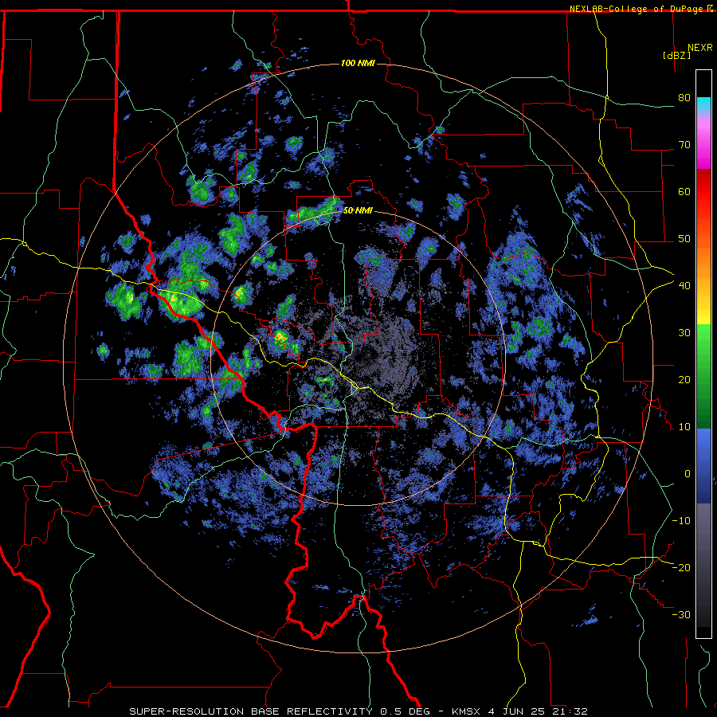Screen dimensions: 717x717
Task: Click the "100 NMI" range ring label
Action: pyautogui.click(x=358, y=63)
